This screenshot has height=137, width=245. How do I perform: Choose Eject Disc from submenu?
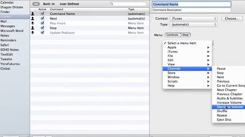[229, 119]
